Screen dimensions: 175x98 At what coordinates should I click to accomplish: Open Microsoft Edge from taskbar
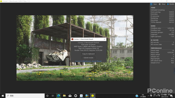[x=59, y=96]
